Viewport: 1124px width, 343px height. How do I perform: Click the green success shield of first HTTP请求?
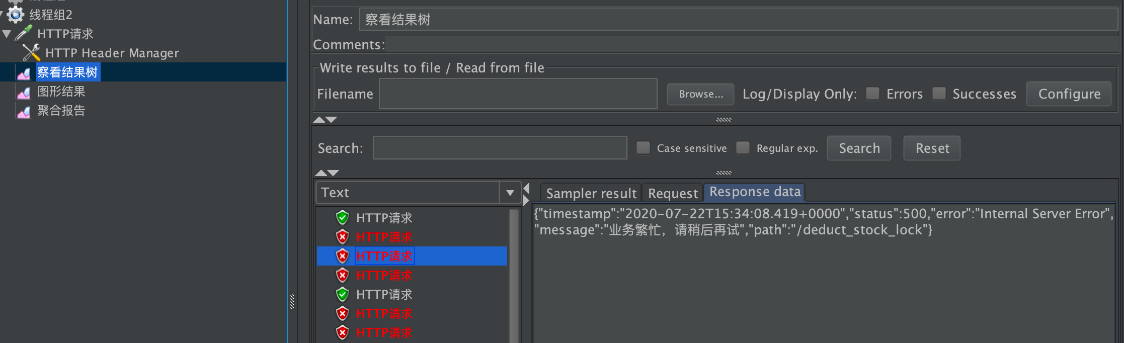tap(343, 218)
